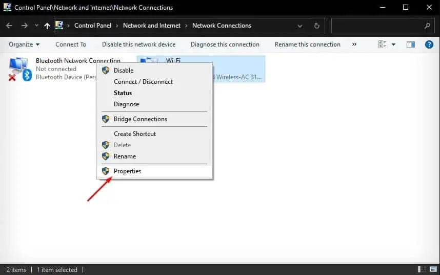Click Diagnose this connection
The image size is (440, 275).
tap(225, 44)
